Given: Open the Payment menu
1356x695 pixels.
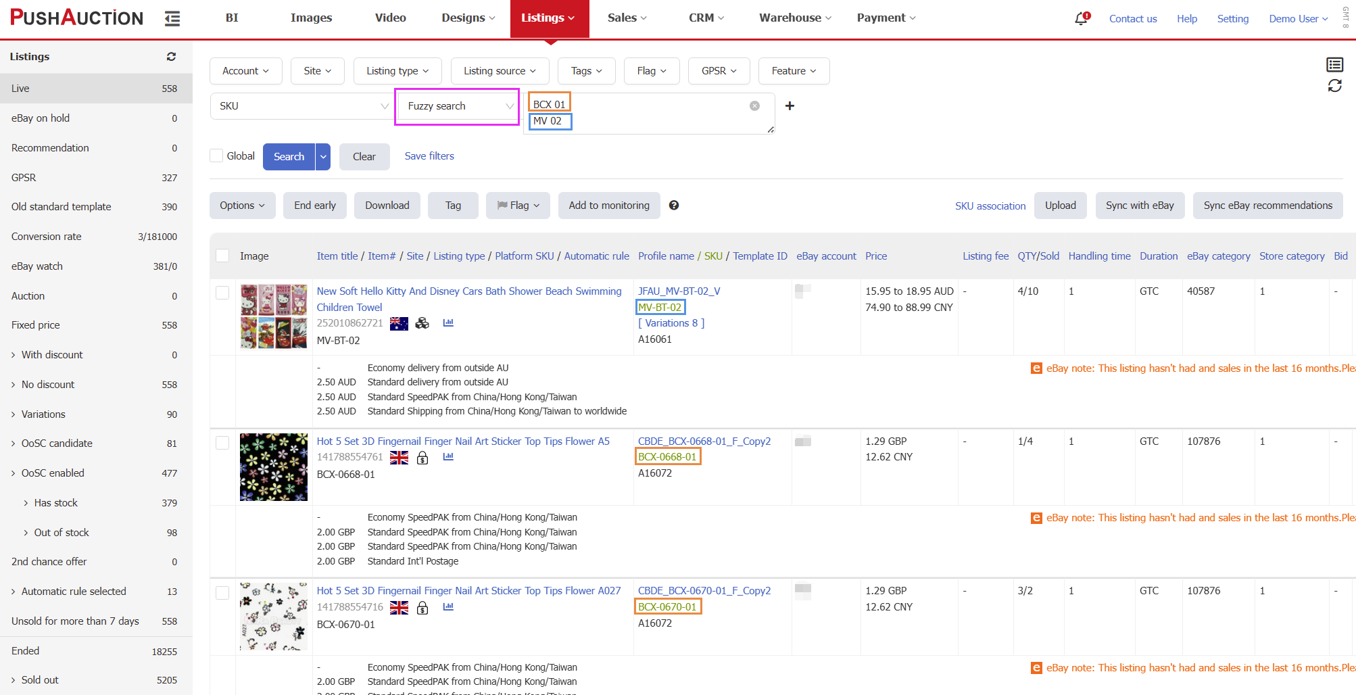Looking at the screenshot, I should pyautogui.click(x=886, y=18).
